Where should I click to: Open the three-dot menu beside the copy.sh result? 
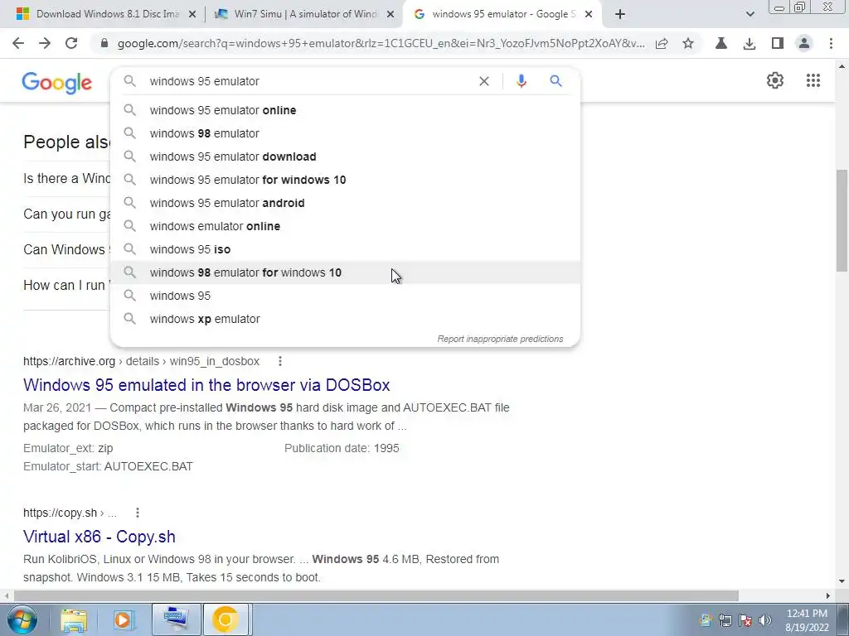(x=138, y=513)
